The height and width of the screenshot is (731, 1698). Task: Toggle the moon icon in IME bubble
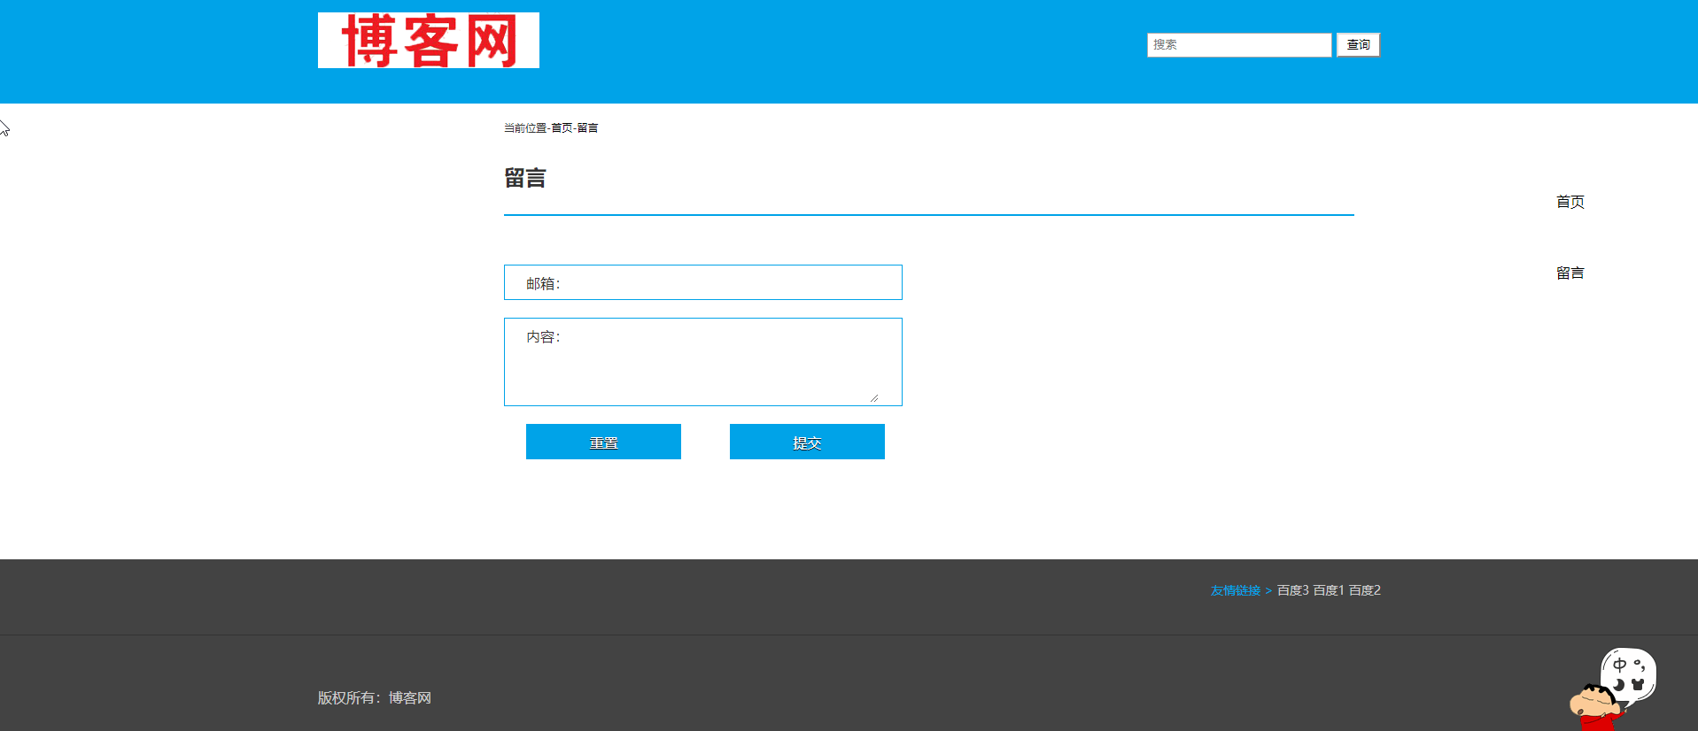pos(1619,685)
